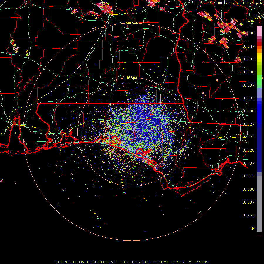
Task: Click the "0.3 DEG" elevation text in the caption
Action: click(141, 262)
